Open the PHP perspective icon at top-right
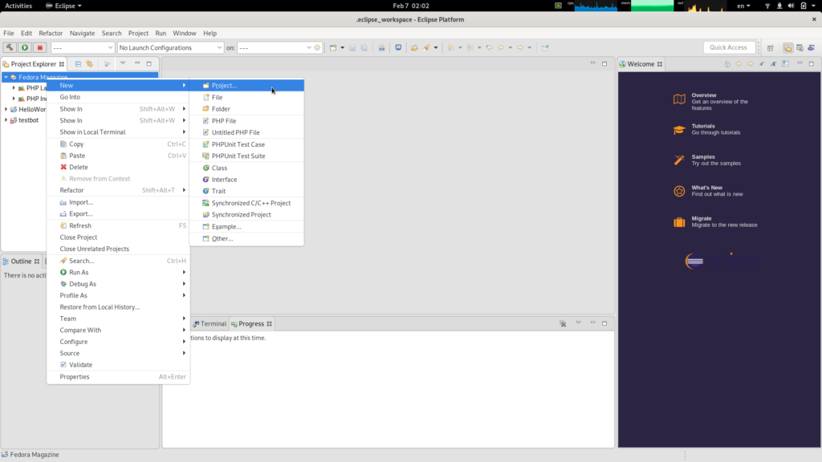The image size is (822, 462). click(811, 47)
